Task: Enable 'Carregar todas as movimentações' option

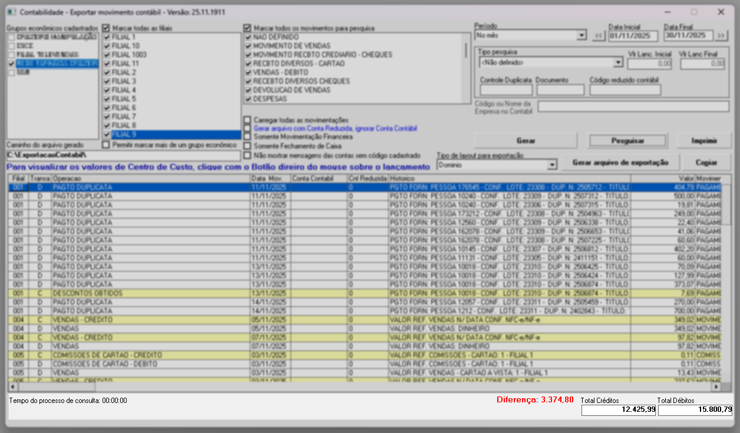Action: [x=247, y=120]
